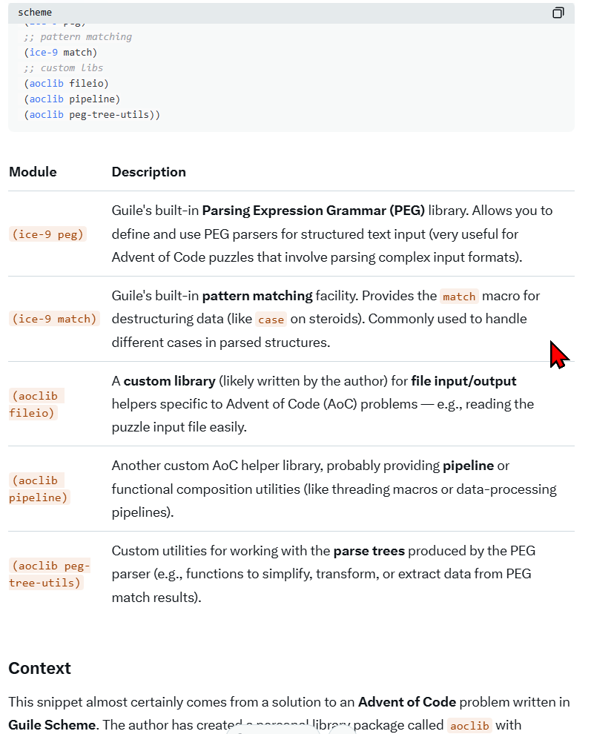
Task: Click the (aoclib fileio) table cell
Action: (x=34, y=404)
